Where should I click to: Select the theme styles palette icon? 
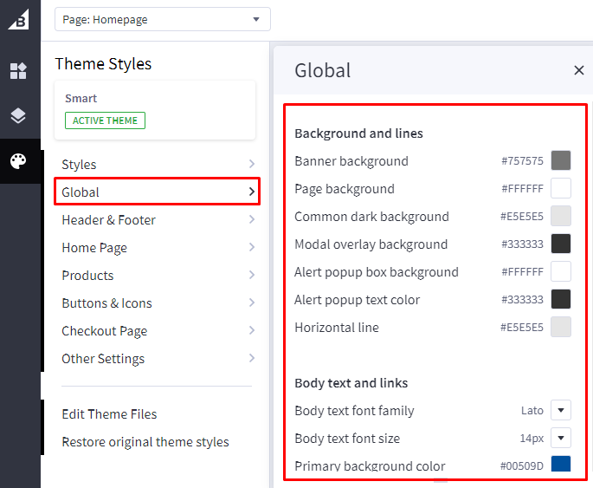click(18, 161)
